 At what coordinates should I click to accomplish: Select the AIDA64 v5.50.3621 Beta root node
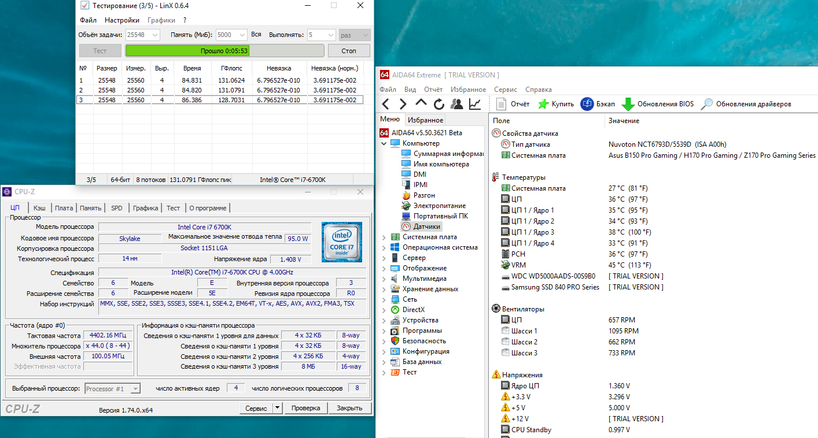(421, 133)
